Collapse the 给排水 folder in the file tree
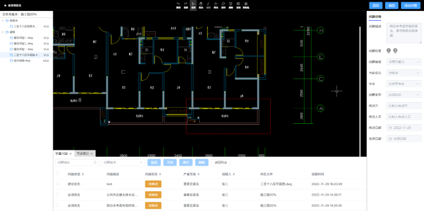 pyautogui.click(x=3, y=20)
